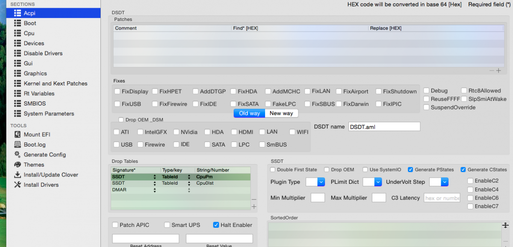Select the Graphics section list icon
This screenshot has height=247, width=513.
[x=18, y=74]
